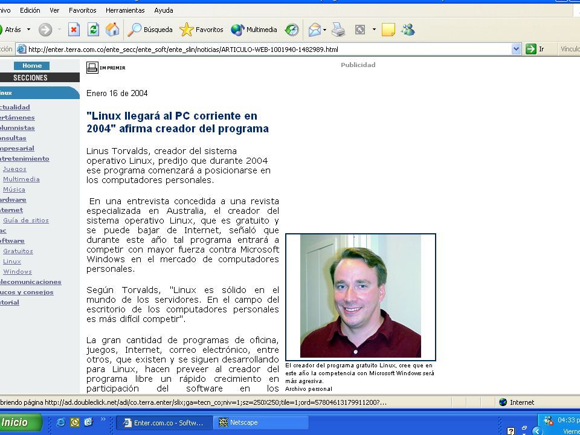Click the Print printer icon in toolbar
This screenshot has height=435, width=580.
pos(338,30)
